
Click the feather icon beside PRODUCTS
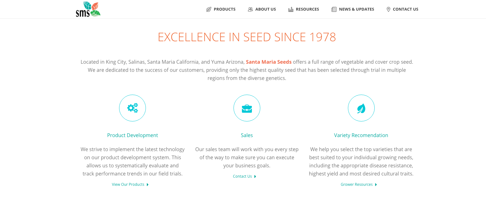click(208, 9)
